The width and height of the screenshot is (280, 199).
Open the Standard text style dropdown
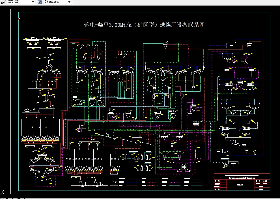point(69,2)
